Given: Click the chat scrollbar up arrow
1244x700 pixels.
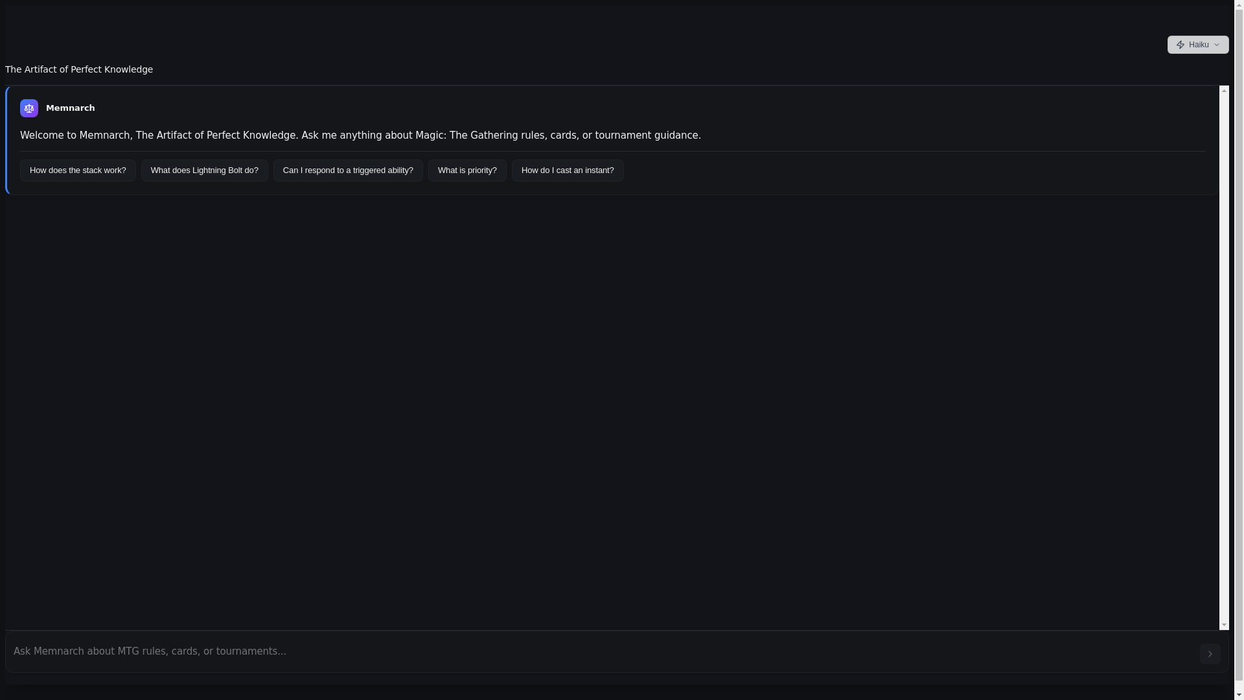Looking at the screenshot, I should click(x=1224, y=90).
